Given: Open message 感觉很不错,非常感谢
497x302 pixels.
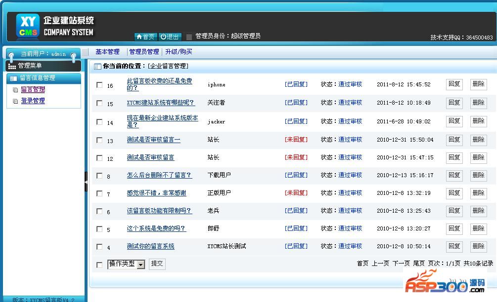Looking at the screenshot, I should [x=157, y=193].
